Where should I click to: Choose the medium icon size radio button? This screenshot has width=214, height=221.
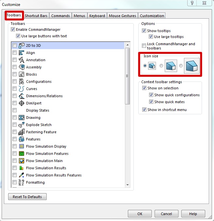tap(161, 66)
